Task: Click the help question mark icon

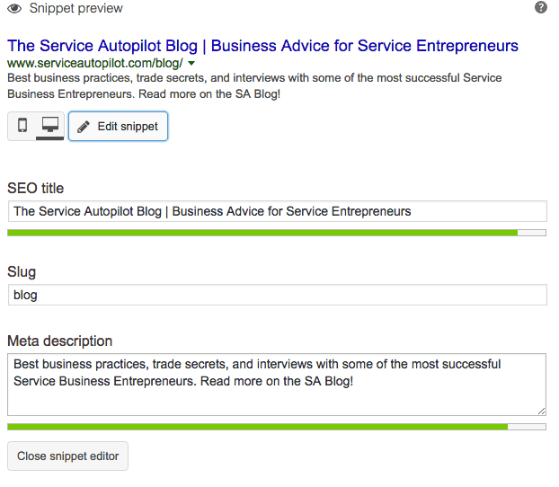Action: tap(540, 7)
